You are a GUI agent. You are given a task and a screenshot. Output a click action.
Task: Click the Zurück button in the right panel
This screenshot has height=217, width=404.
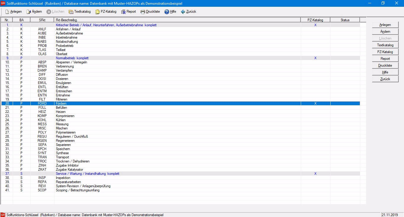click(x=385, y=79)
